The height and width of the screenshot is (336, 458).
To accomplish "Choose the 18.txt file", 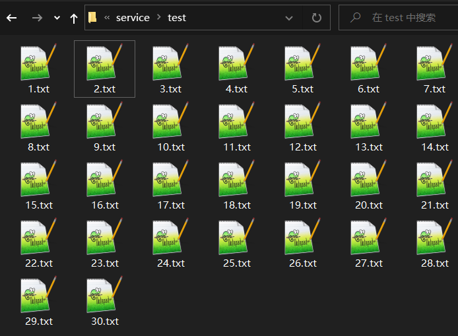I will point(236,185).
